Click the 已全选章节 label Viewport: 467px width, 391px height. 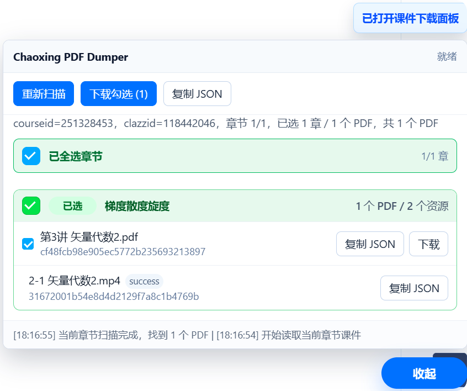pos(76,156)
